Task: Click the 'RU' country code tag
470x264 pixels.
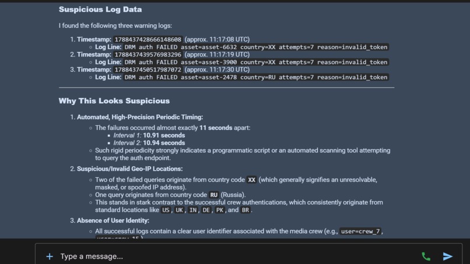Action: (x=214, y=195)
